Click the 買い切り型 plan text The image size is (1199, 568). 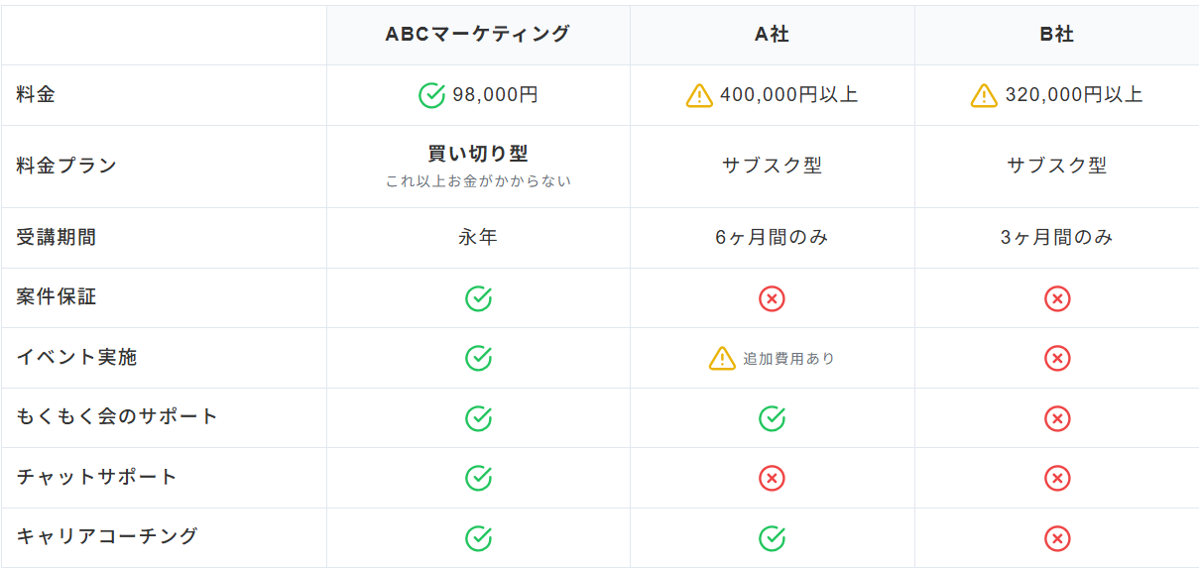478,154
